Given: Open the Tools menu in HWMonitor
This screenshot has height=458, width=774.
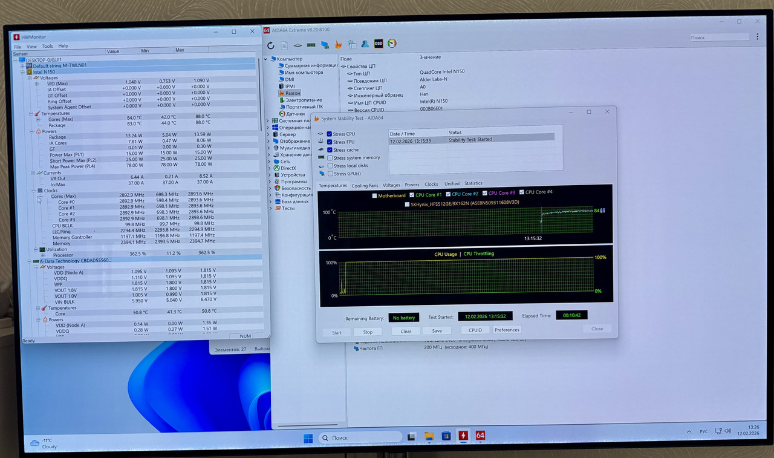Looking at the screenshot, I should click(47, 46).
